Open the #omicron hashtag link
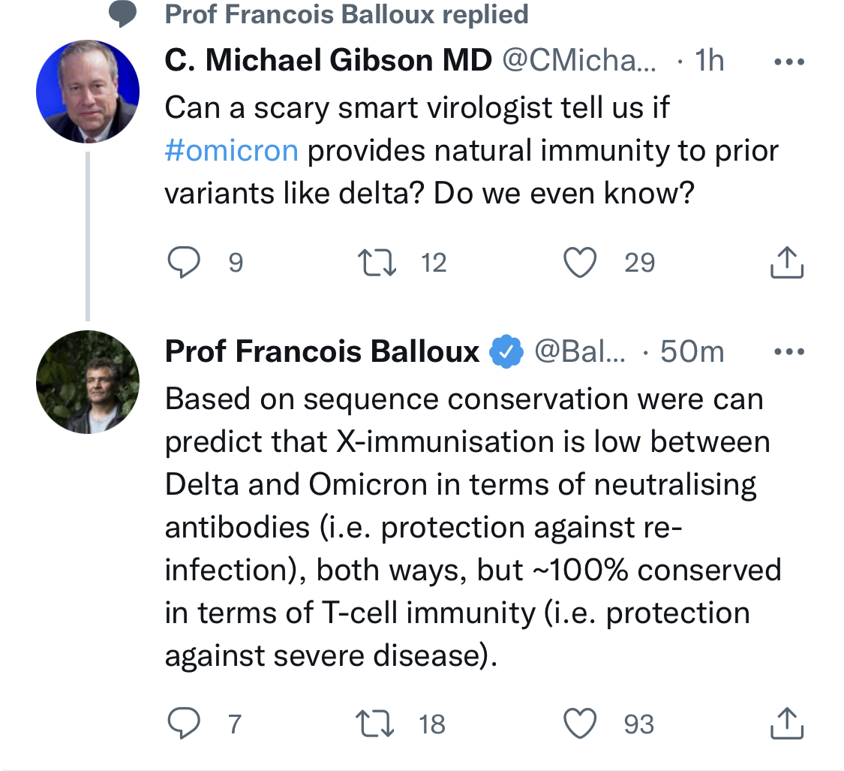Image resolution: width=844 pixels, height=771 pixels. (x=231, y=151)
